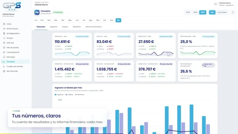Screen dimensions: 238x134
Task: Select year 2025 in year switcher
Action: pos(195,12)
